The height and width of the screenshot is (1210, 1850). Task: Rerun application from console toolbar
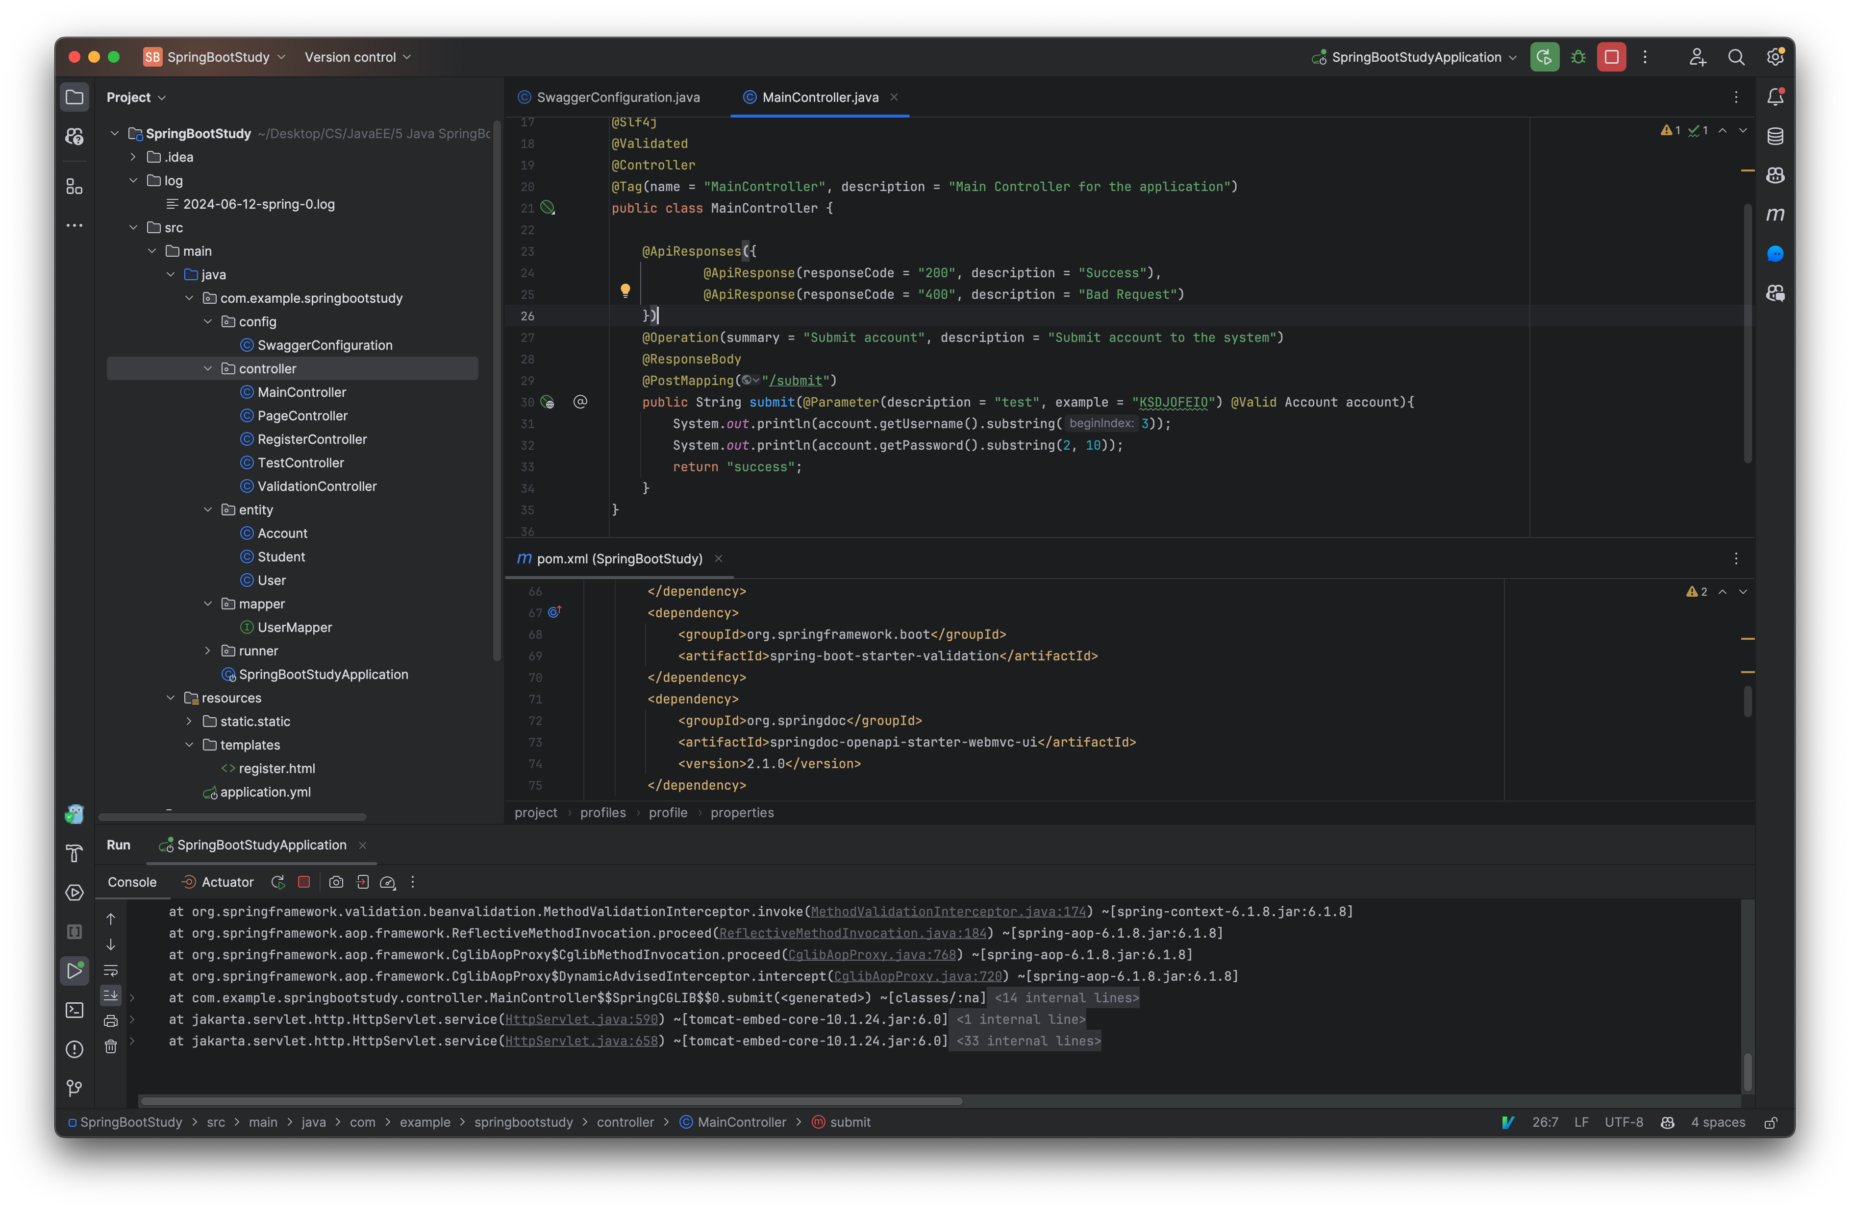pos(277,882)
